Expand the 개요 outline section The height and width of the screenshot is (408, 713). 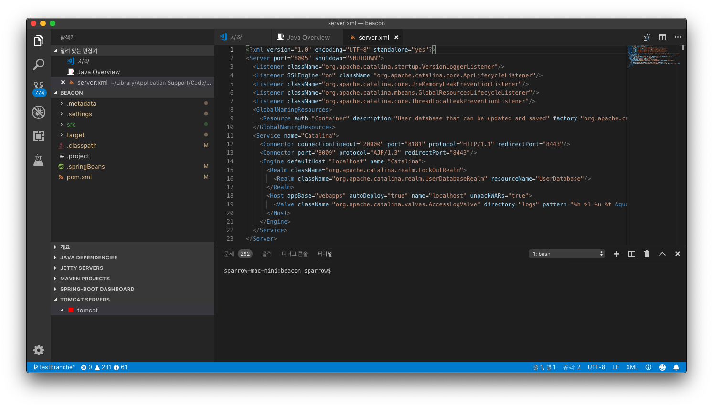(x=133, y=247)
